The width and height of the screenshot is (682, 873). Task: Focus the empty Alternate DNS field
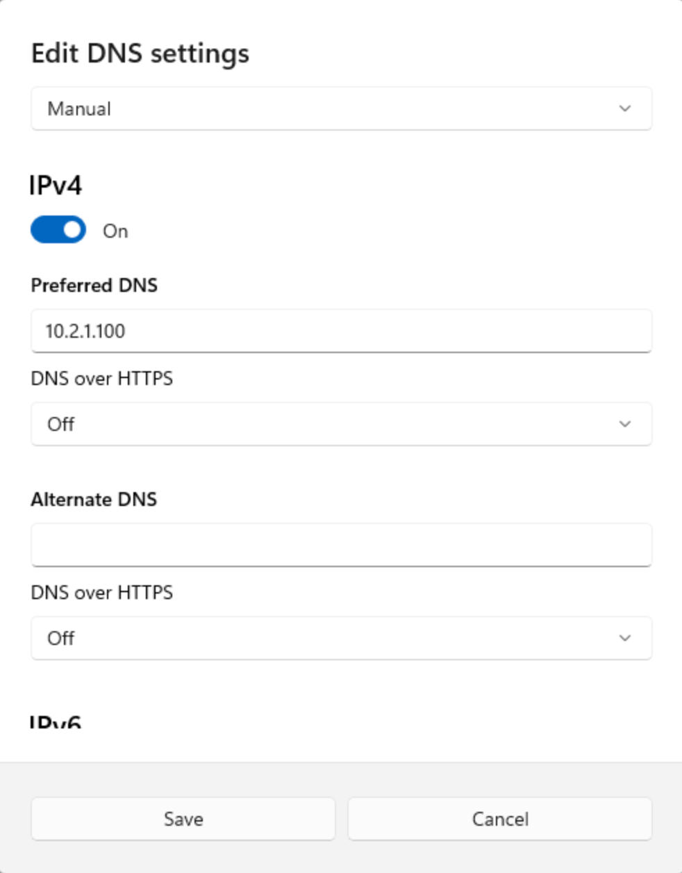tap(340, 544)
